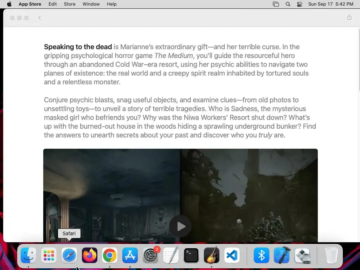Open Bluetooth app from the Dock
This screenshot has height=270, width=360.
tap(262, 255)
